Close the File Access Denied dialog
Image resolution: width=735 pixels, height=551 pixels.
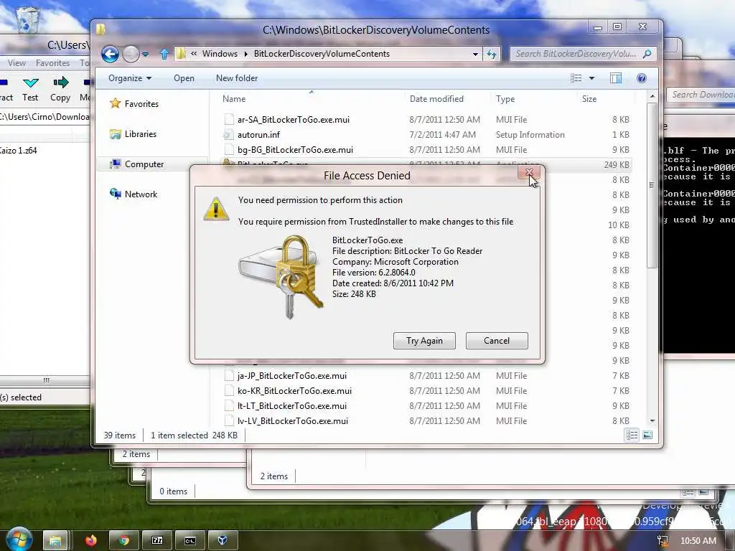(529, 173)
